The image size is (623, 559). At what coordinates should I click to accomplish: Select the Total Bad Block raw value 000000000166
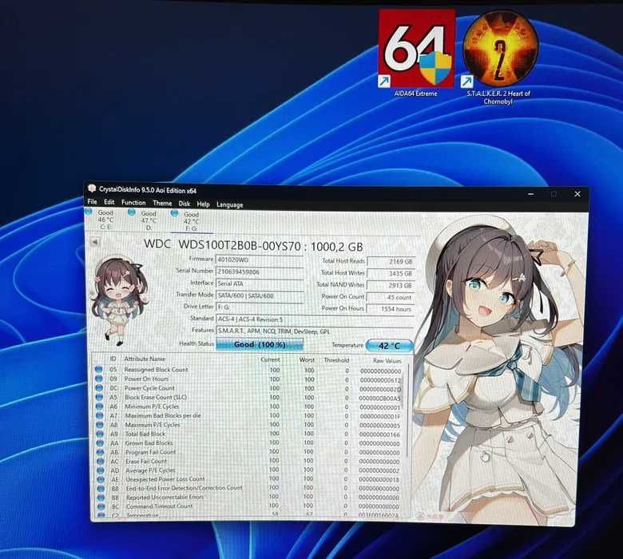[x=380, y=434]
